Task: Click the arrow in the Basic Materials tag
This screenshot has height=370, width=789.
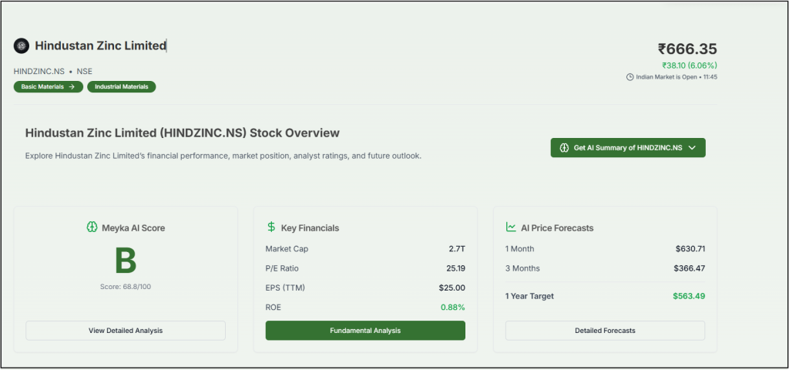Action: pyautogui.click(x=72, y=87)
